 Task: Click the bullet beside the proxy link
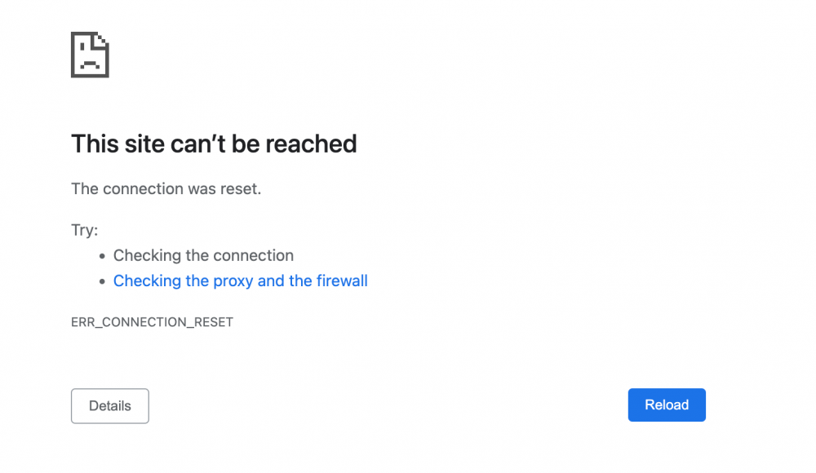point(101,281)
